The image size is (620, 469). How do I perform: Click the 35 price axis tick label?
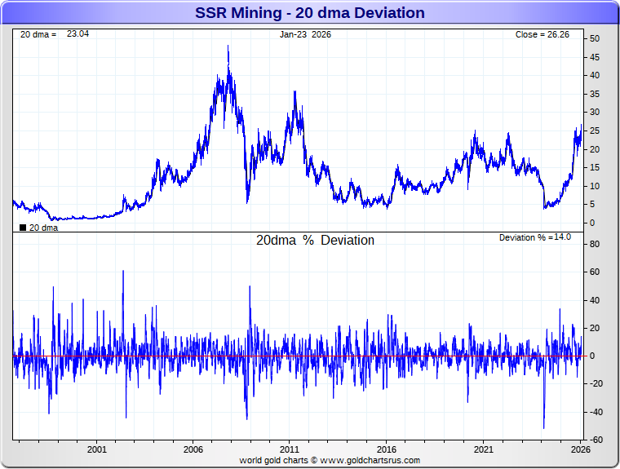coord(595,94)
